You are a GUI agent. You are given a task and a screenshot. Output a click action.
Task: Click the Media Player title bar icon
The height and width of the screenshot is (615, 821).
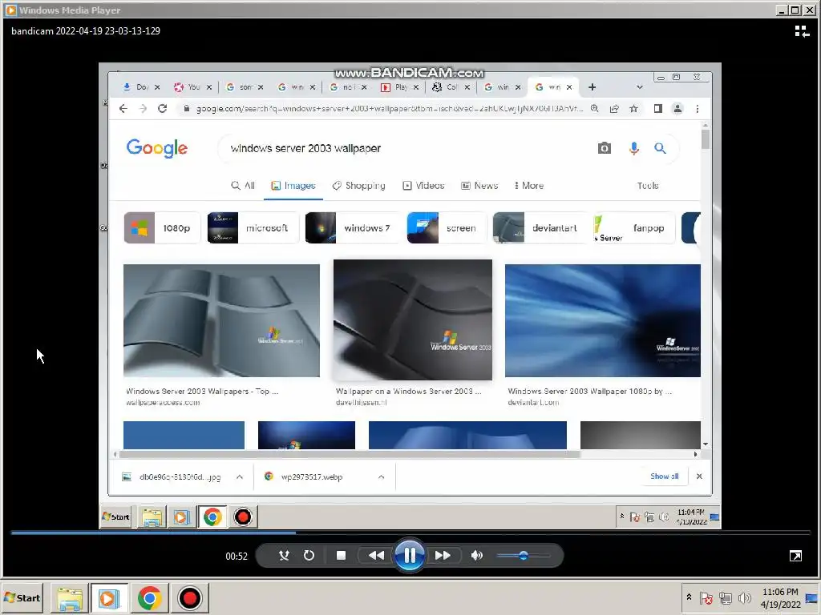click(10, 10)
